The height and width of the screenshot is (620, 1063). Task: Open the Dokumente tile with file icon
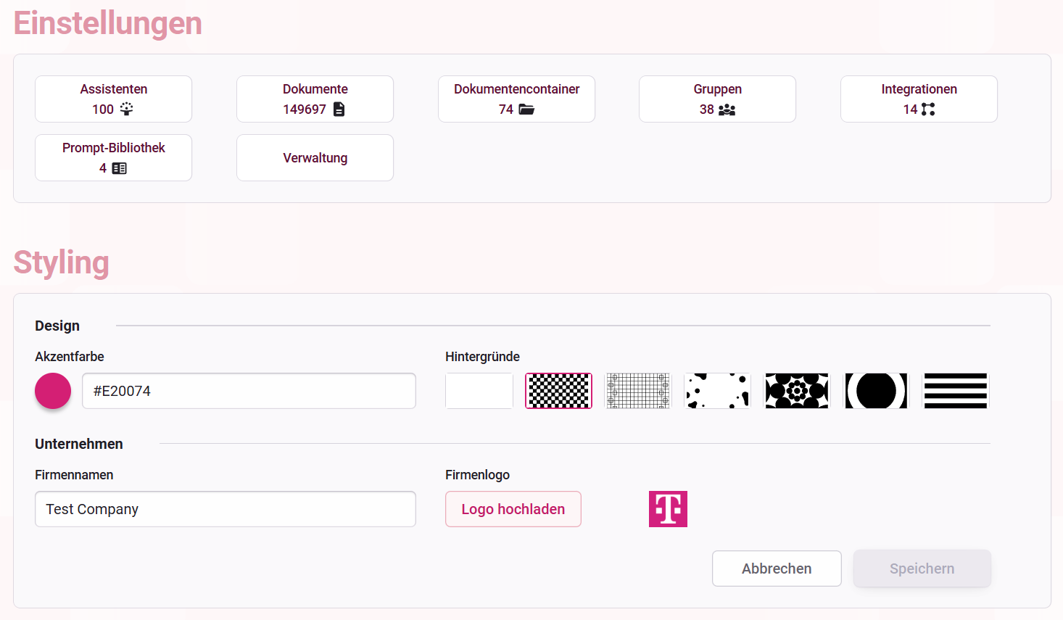click(315, 99)
